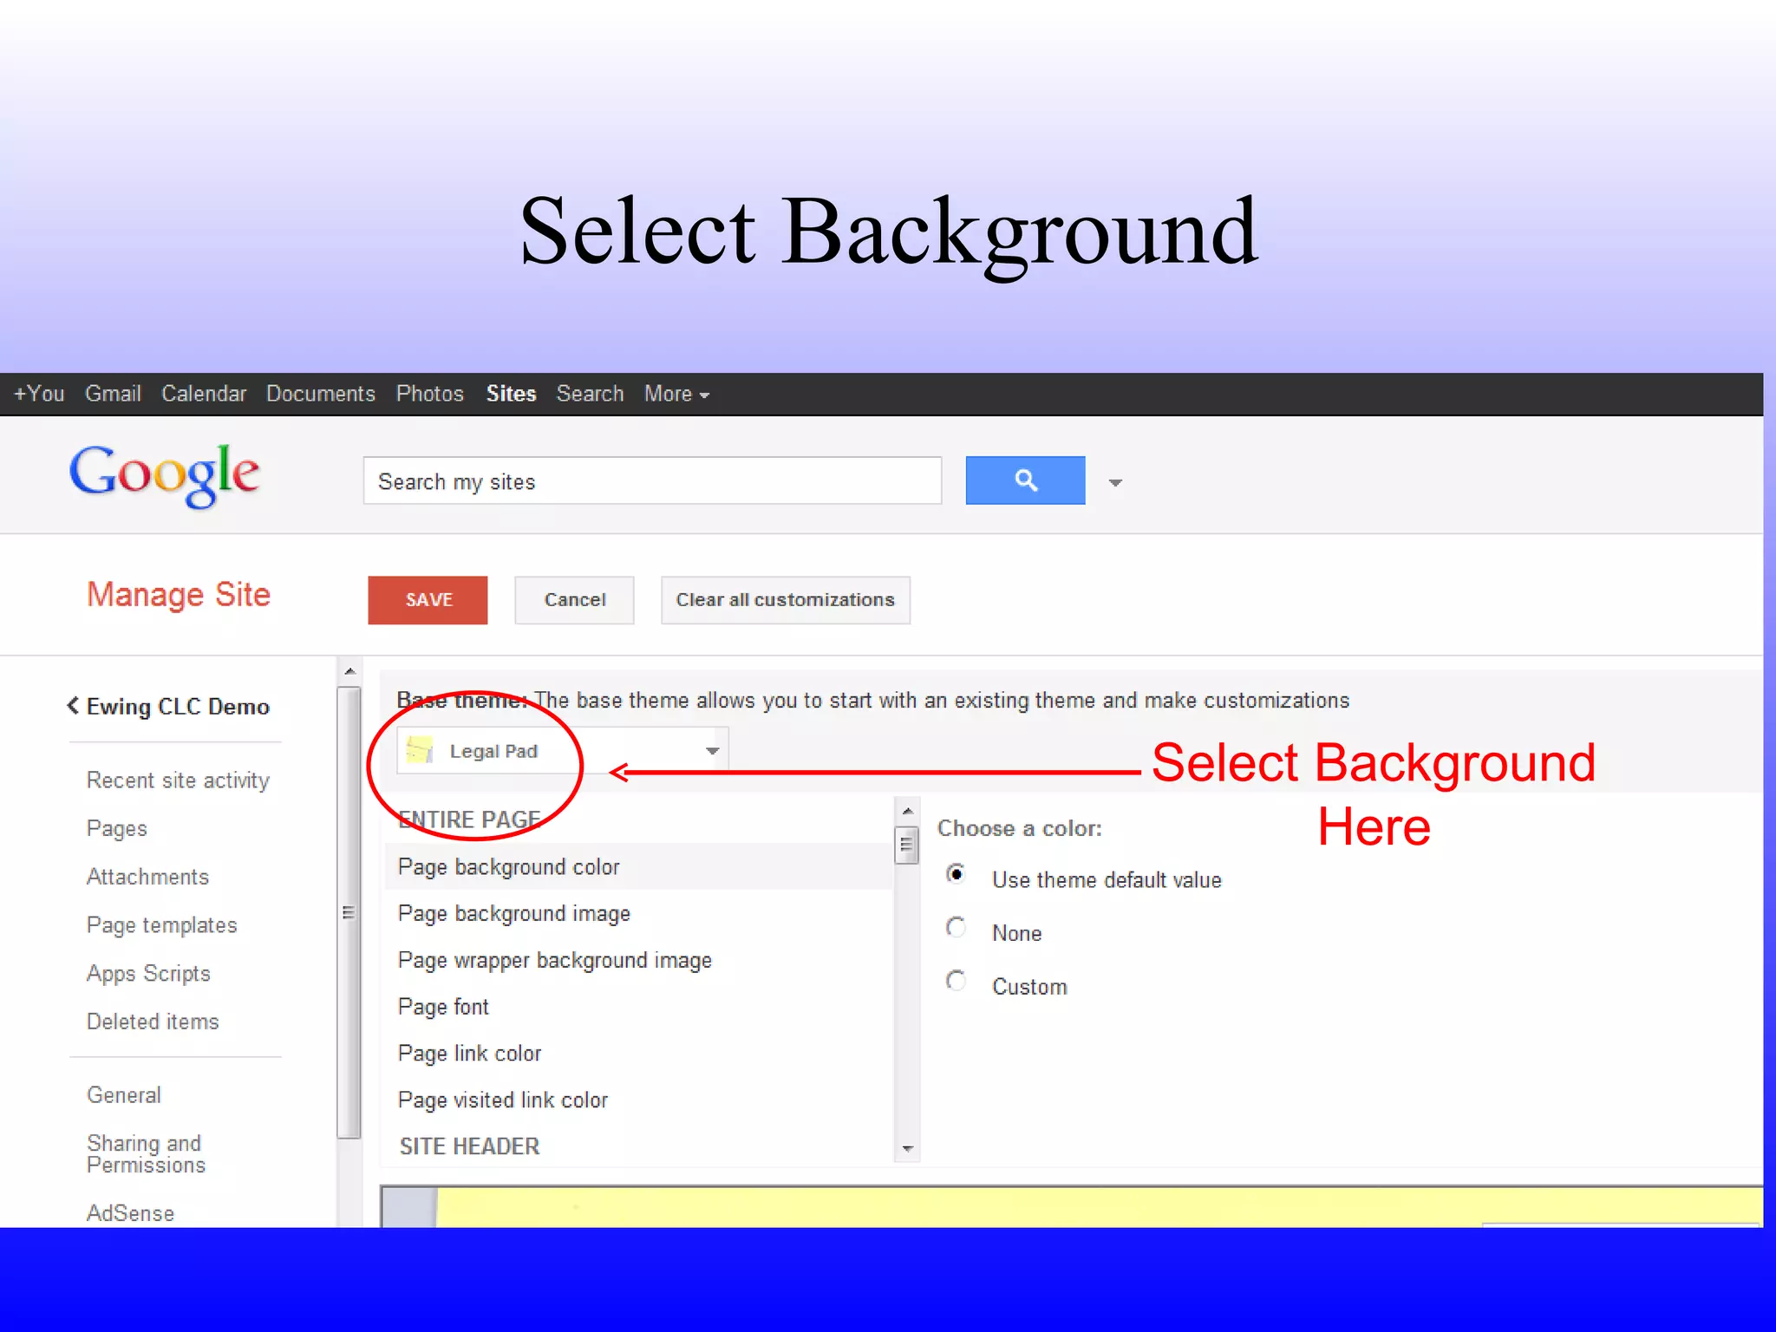
Task: Open Apps Scripts in the sidebar
Action: pos(149,974)
